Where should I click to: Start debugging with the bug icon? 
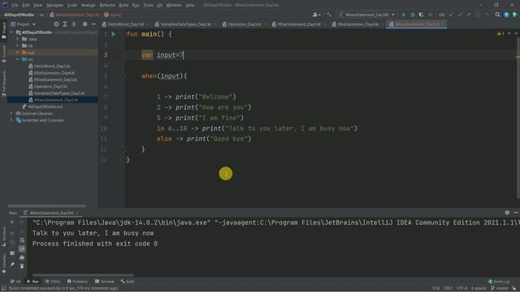[x=413, y=15]
